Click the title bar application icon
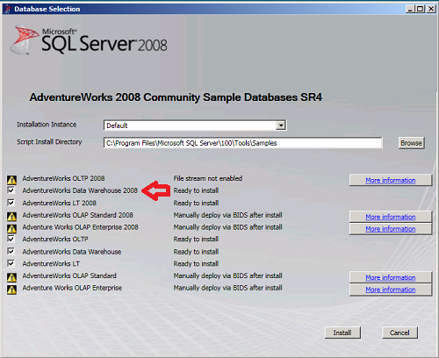 point(7,9)
